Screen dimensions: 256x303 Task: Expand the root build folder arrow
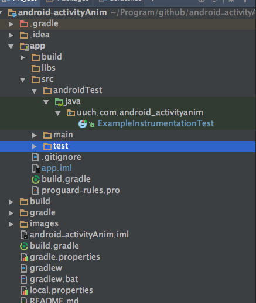click(11, 202)
